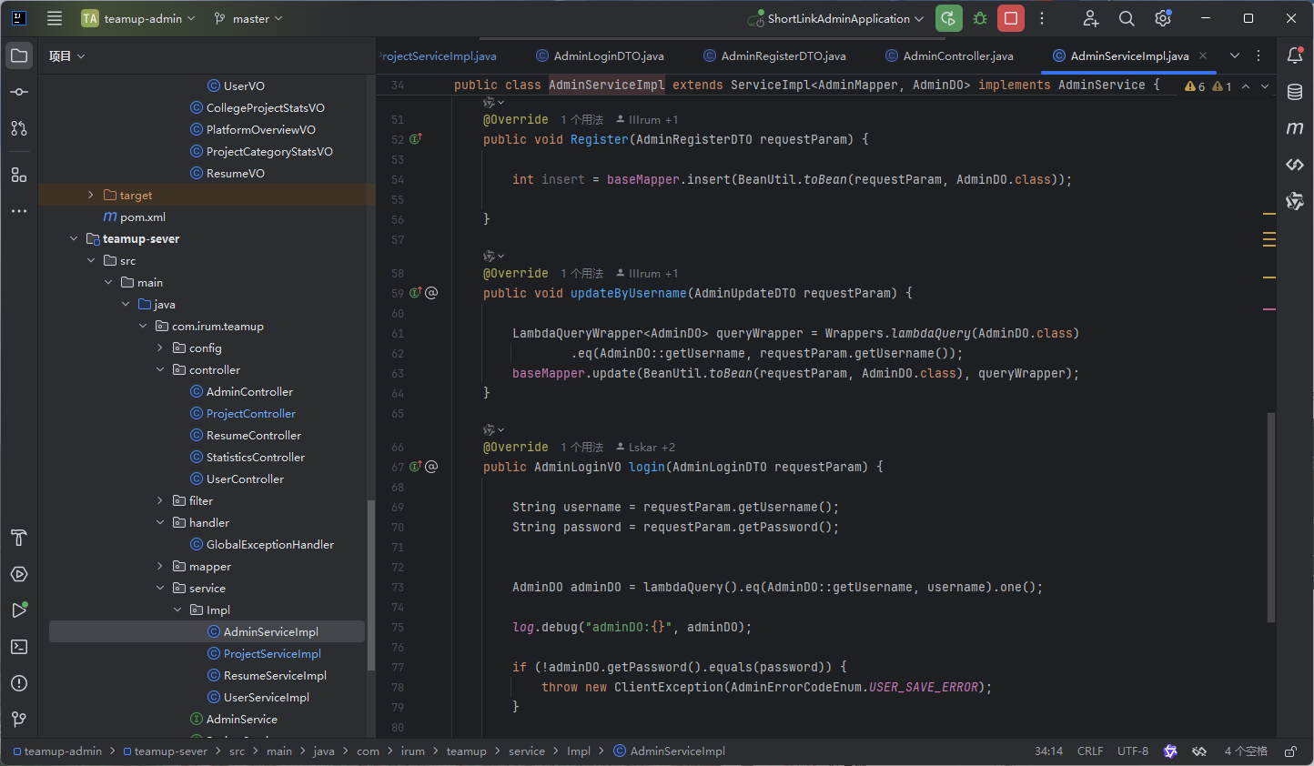This screenshot has height=766, width=1314.
Task: Open more run actions menu
Action: tap(1042, 18)
